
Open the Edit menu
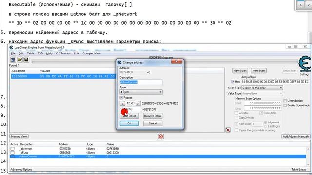click(21, 53)
